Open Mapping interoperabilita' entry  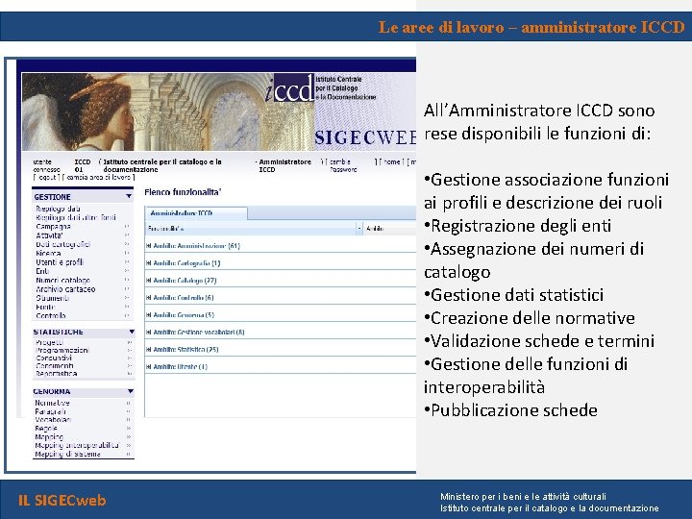[77, 445]
